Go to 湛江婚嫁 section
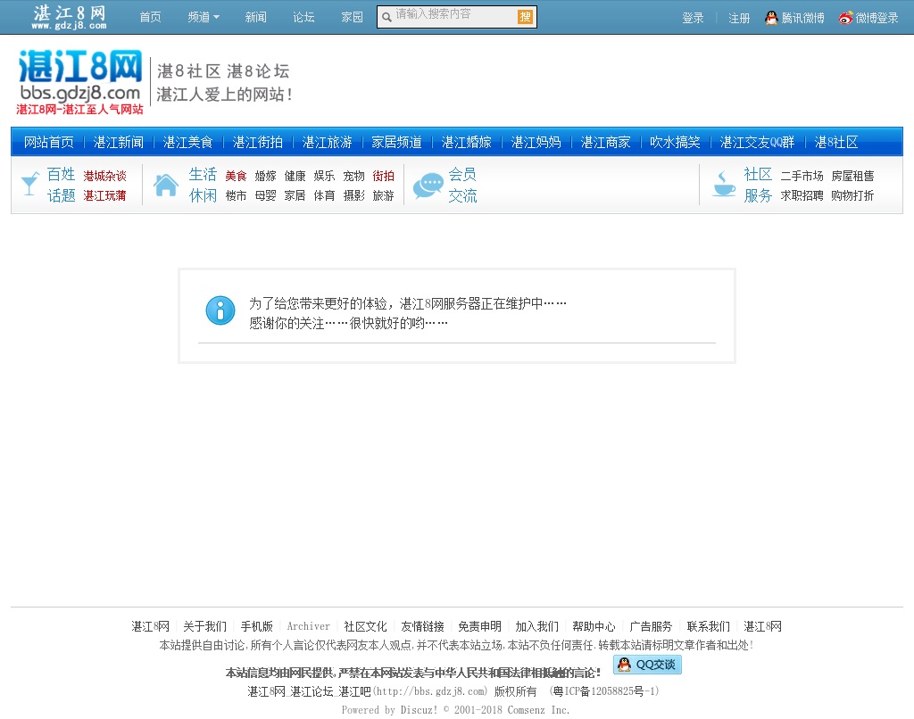Image resolution: width=914 pixels, height=719 pixels. (467, 142)
